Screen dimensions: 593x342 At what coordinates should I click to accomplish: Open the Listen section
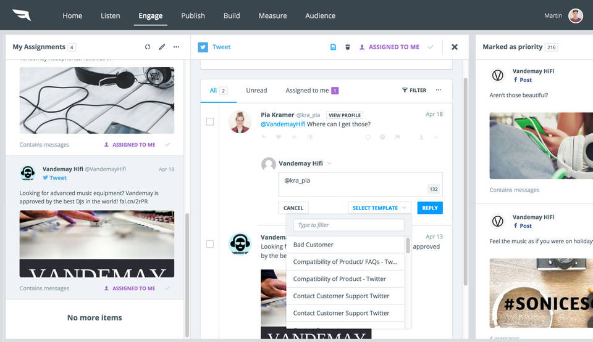coord(110,15)
